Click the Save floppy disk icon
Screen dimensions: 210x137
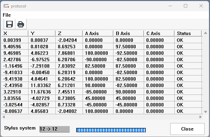(9, 24)
